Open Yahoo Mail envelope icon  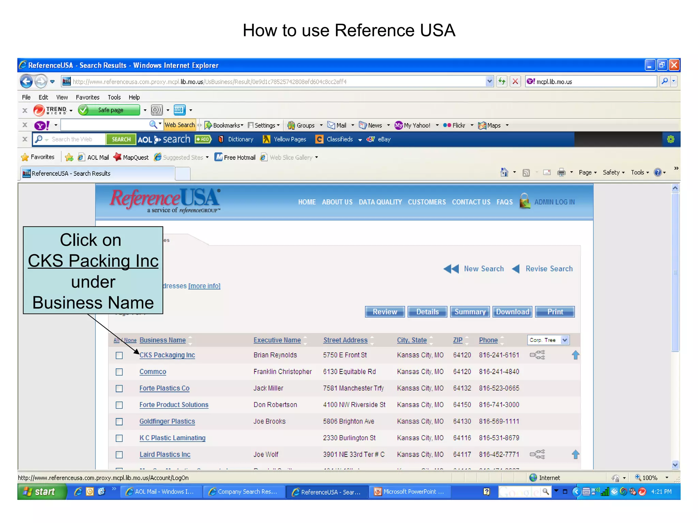(x=331, y=125)
